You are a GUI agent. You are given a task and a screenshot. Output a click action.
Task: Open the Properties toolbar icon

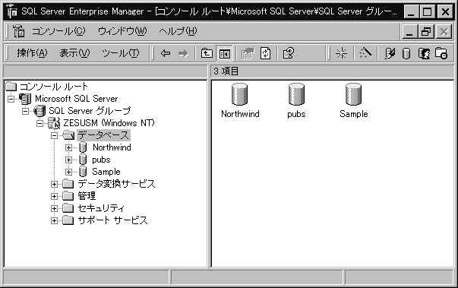click(247, 53)
